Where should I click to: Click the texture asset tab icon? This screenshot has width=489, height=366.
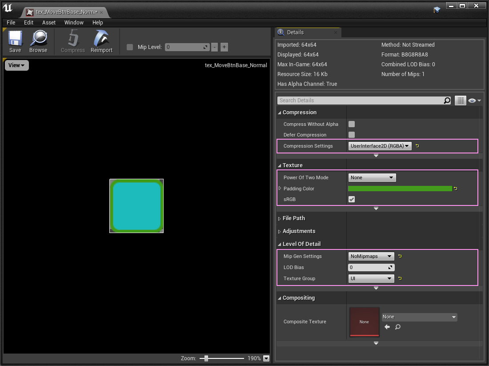pos(30,12)
